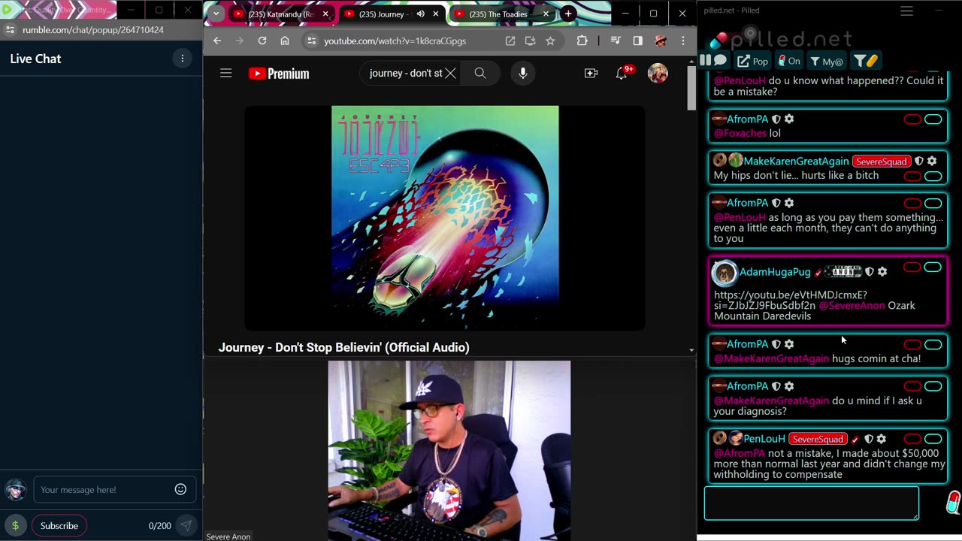Image resolution: width=962 pixels, height=541 pixels.
Task: Click the YouTube voice search microphone
Action: (x=523, y=73)
